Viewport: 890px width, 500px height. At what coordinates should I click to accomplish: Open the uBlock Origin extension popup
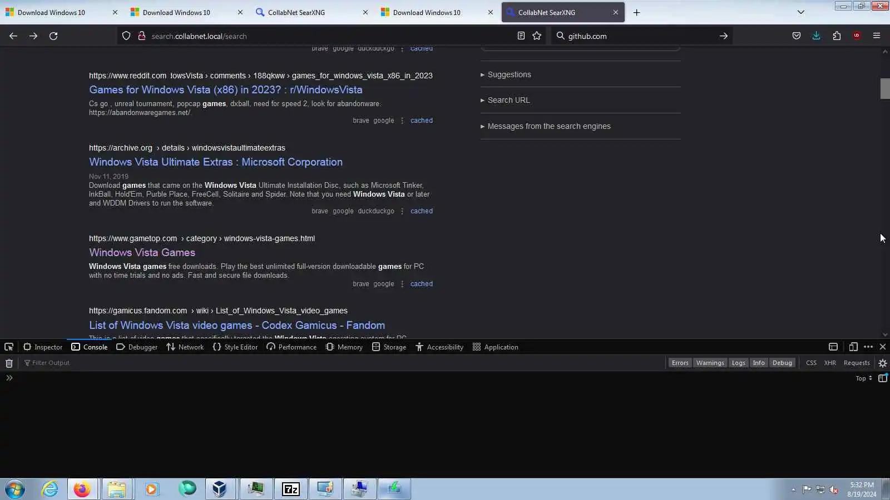click(857, 36)
